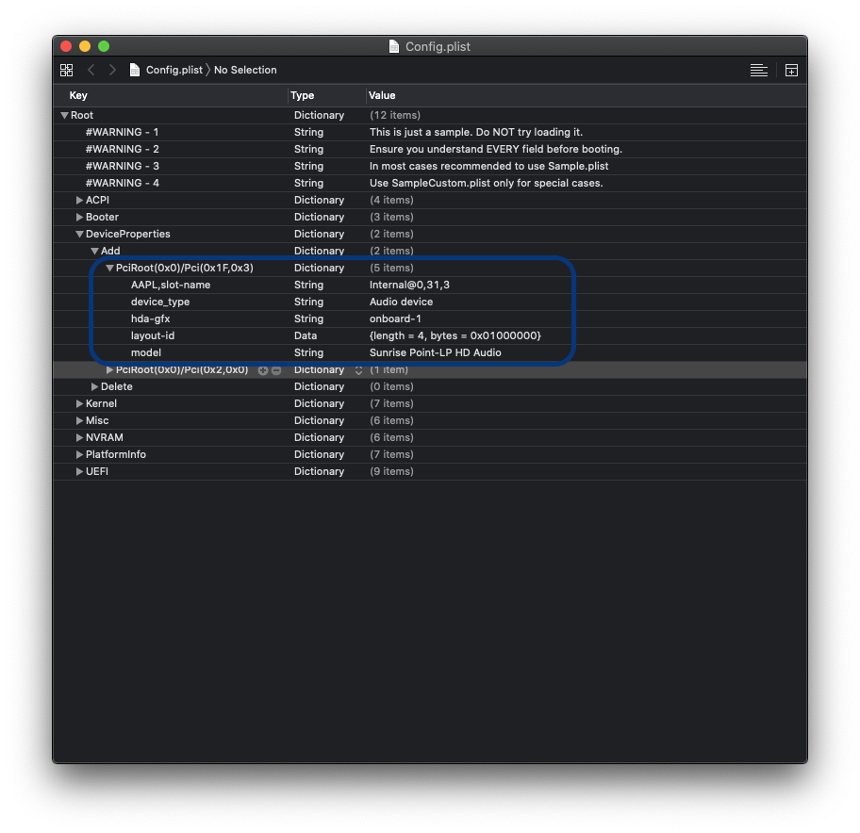The image size is (860, 833).
Task: Click the hda-gfx value onboard-1
Action: (x=395, y=318)
